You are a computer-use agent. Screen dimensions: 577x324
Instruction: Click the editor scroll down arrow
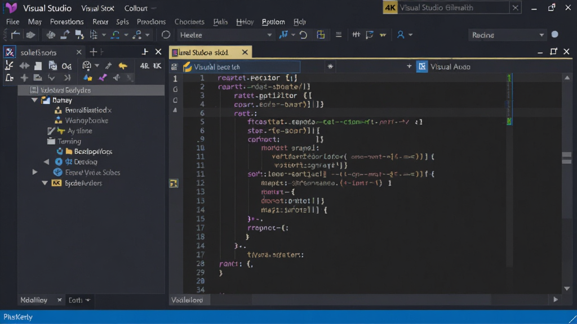click(567, 289)
